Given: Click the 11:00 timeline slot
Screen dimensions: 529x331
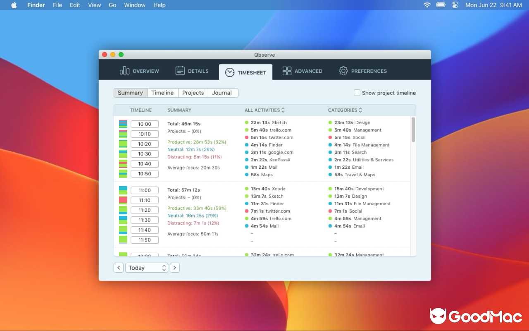Looking at the screenshot, I should (145, 190).
